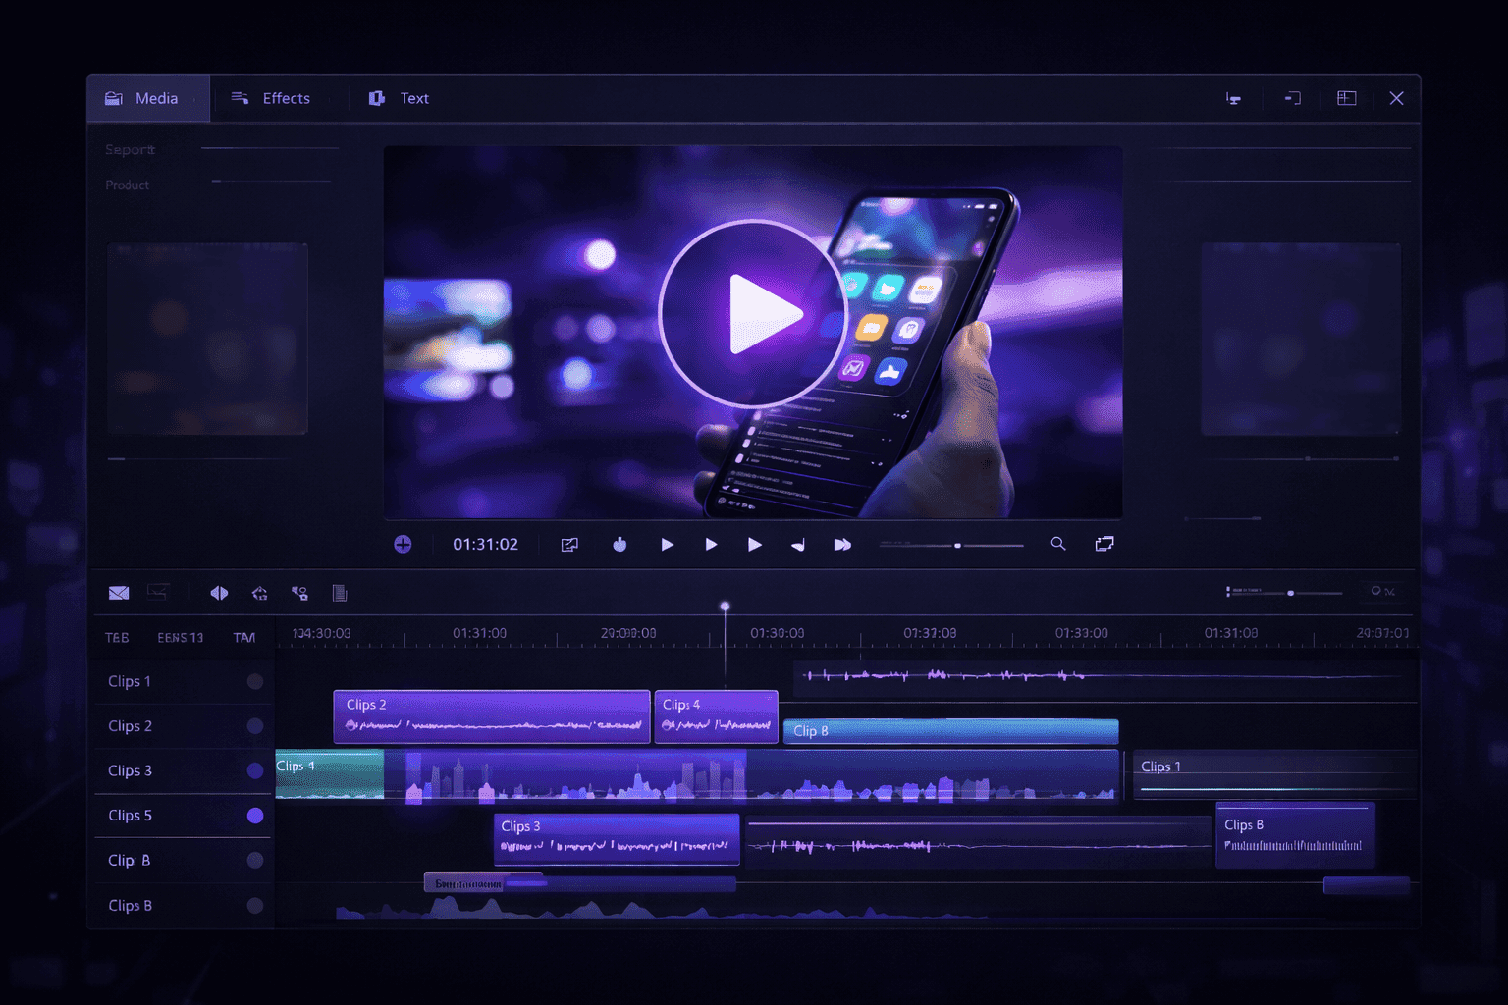Enable the record dot for Clips 2 track
1508x1005 pixels.
coord(255,726)
